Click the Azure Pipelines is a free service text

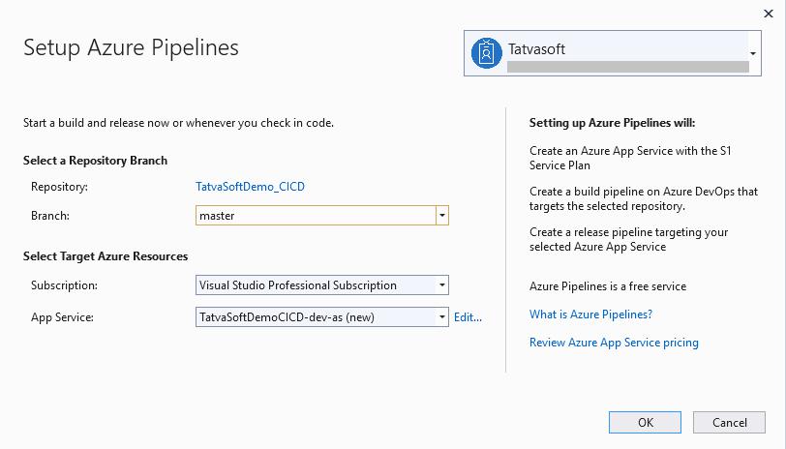coord(608,286)
